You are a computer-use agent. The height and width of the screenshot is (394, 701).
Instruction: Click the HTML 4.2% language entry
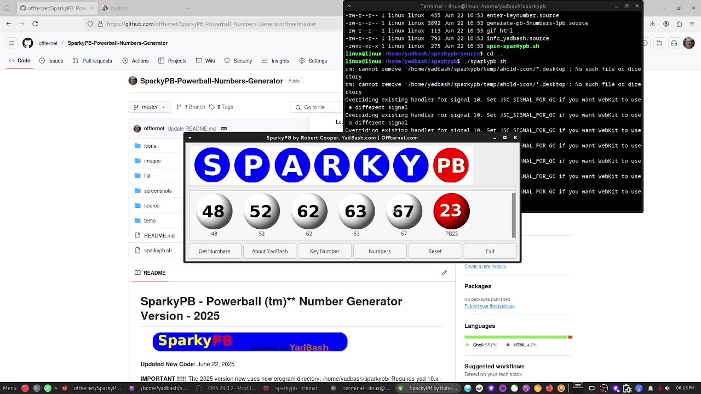click(x=521, y=345)
